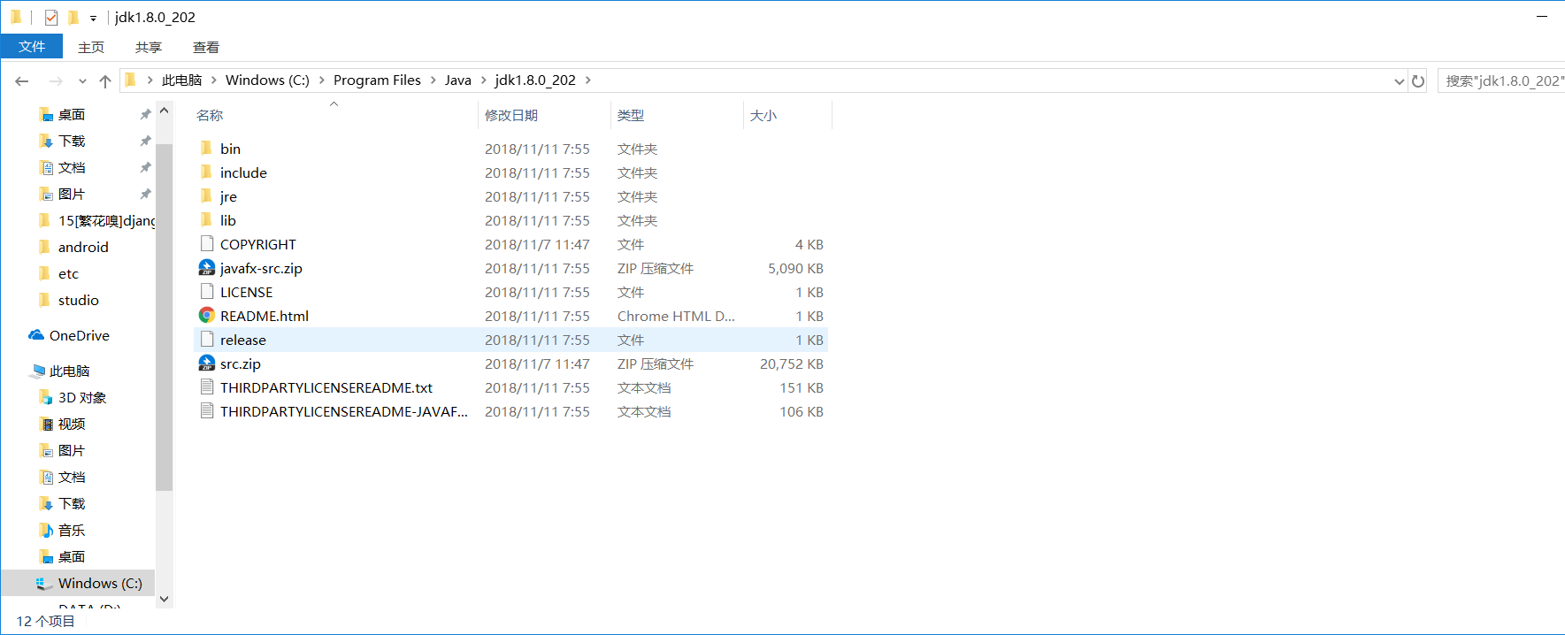This screenshot has width=1565, height=635.
Task: Select the release file icon
Action: pyautogui.click(x=206, y=339)
